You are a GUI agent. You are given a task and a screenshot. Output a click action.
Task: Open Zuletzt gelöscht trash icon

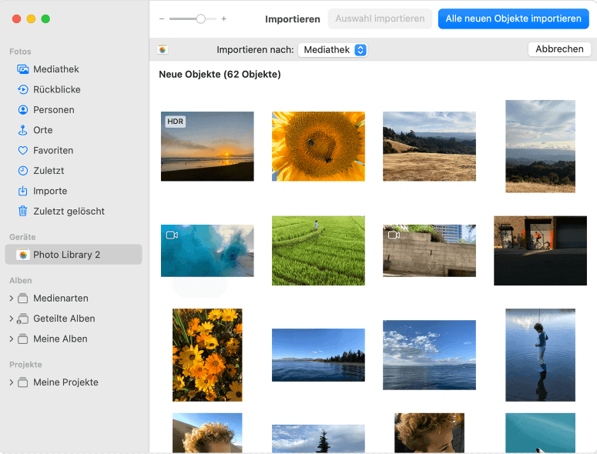[x=23, y=211]
